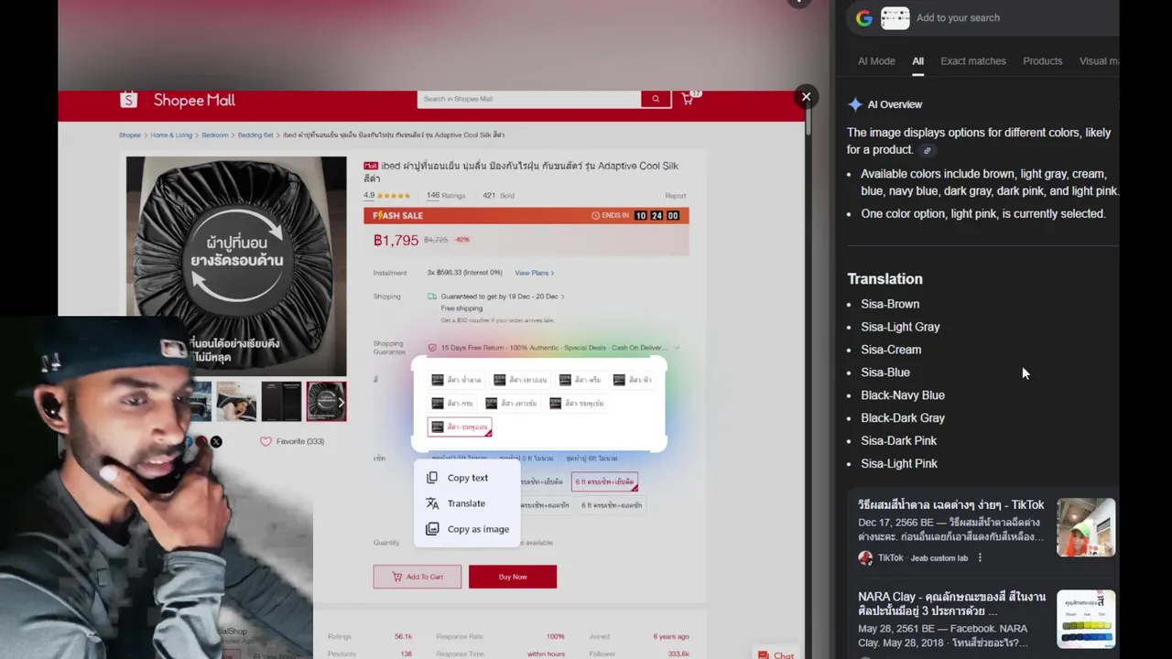Click the Shopee breadcrumb link
Image resolution: width=1172 pixels, height=659 pixels.
click(x=130, y=135)
